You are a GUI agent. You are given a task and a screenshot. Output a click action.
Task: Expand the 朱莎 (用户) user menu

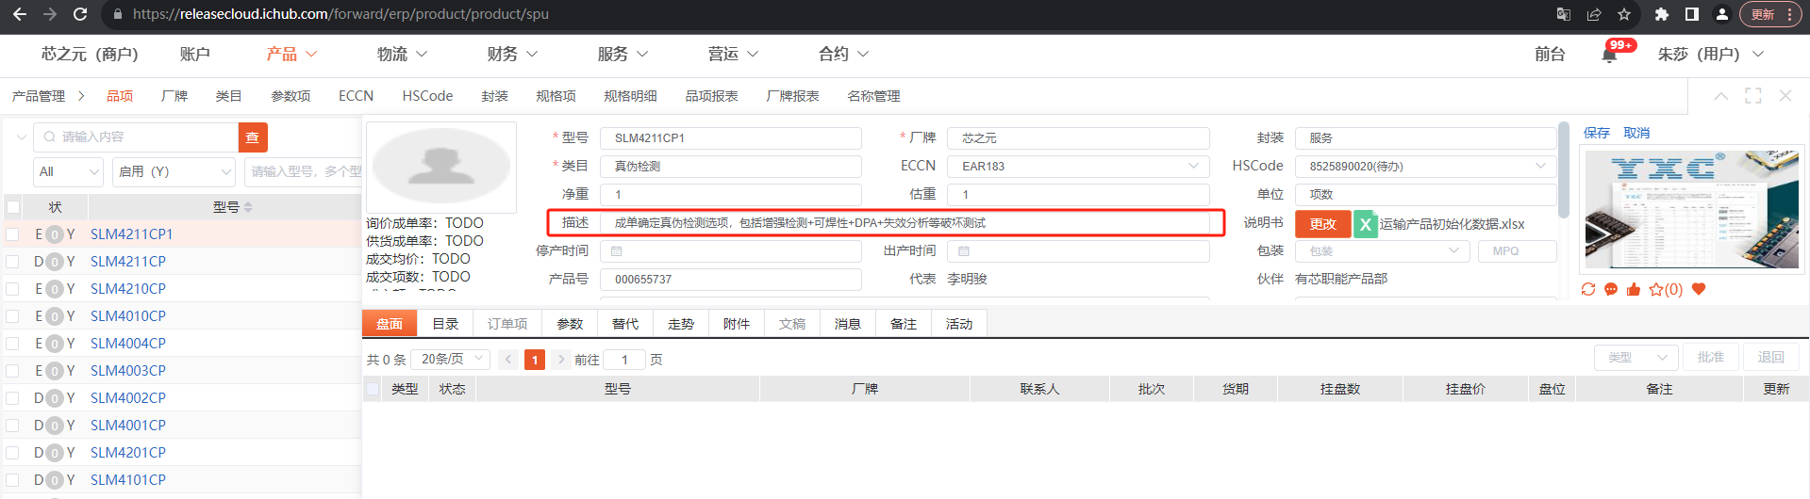(x=1710, y=55)
